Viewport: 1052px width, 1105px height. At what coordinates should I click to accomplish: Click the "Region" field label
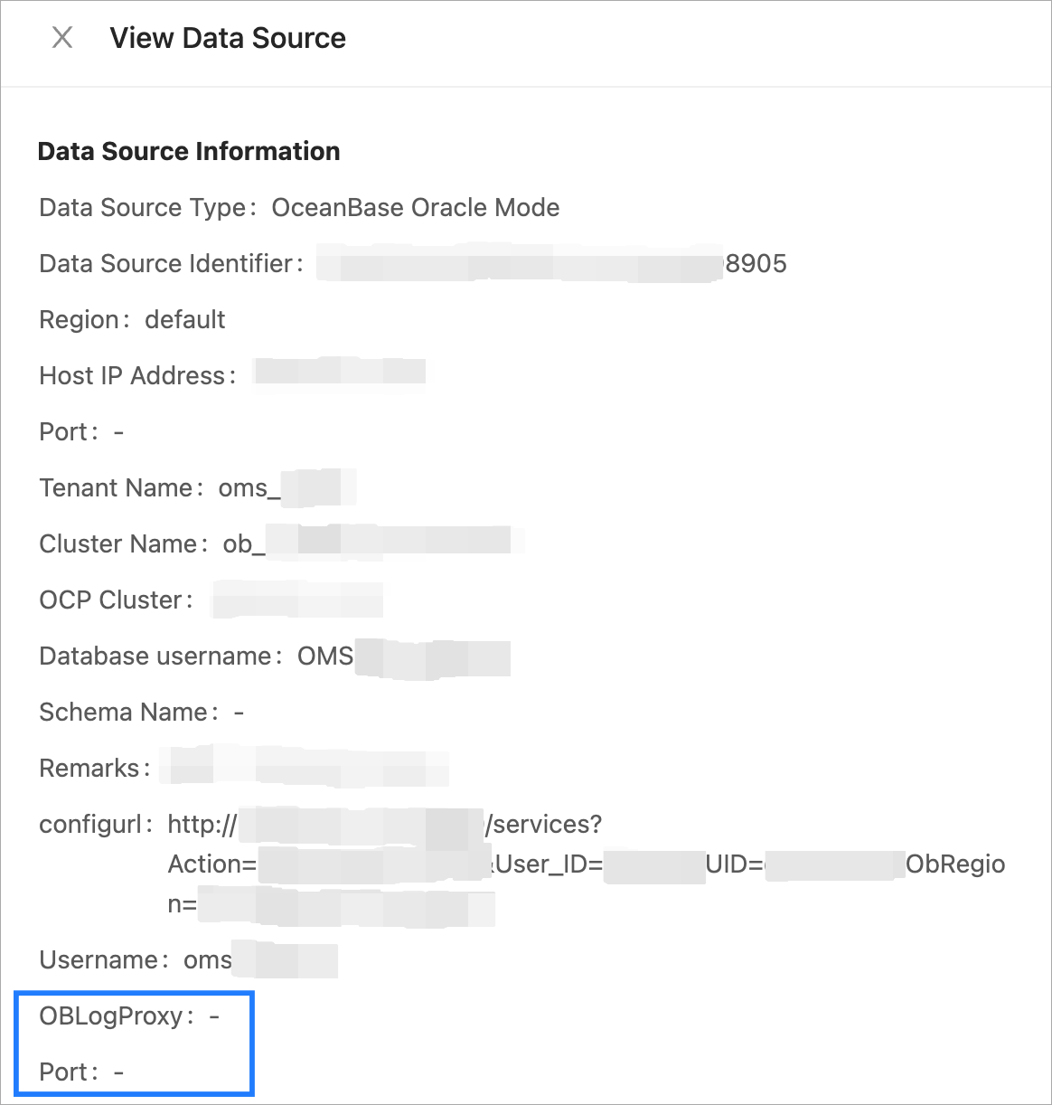pos(80,319)
